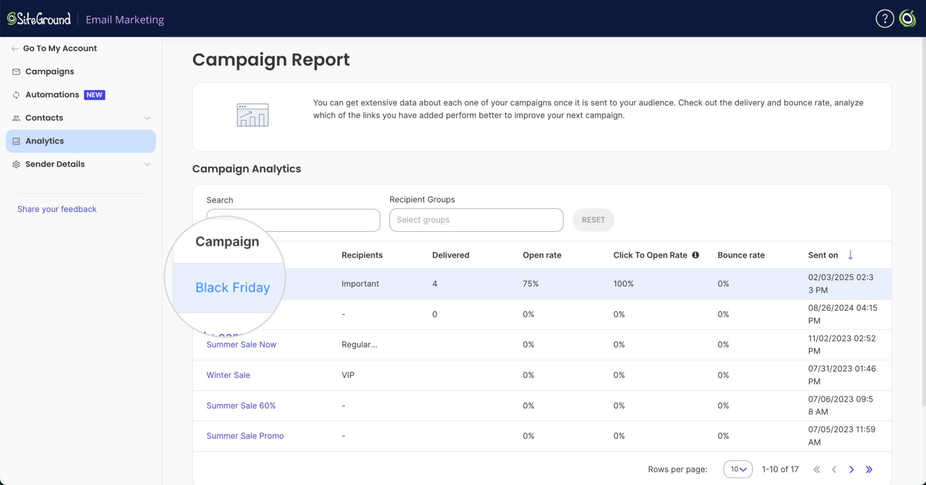Click the back arrow beside Go To My Account
This screenshot has width=926, height=485.
pos(15,48)
